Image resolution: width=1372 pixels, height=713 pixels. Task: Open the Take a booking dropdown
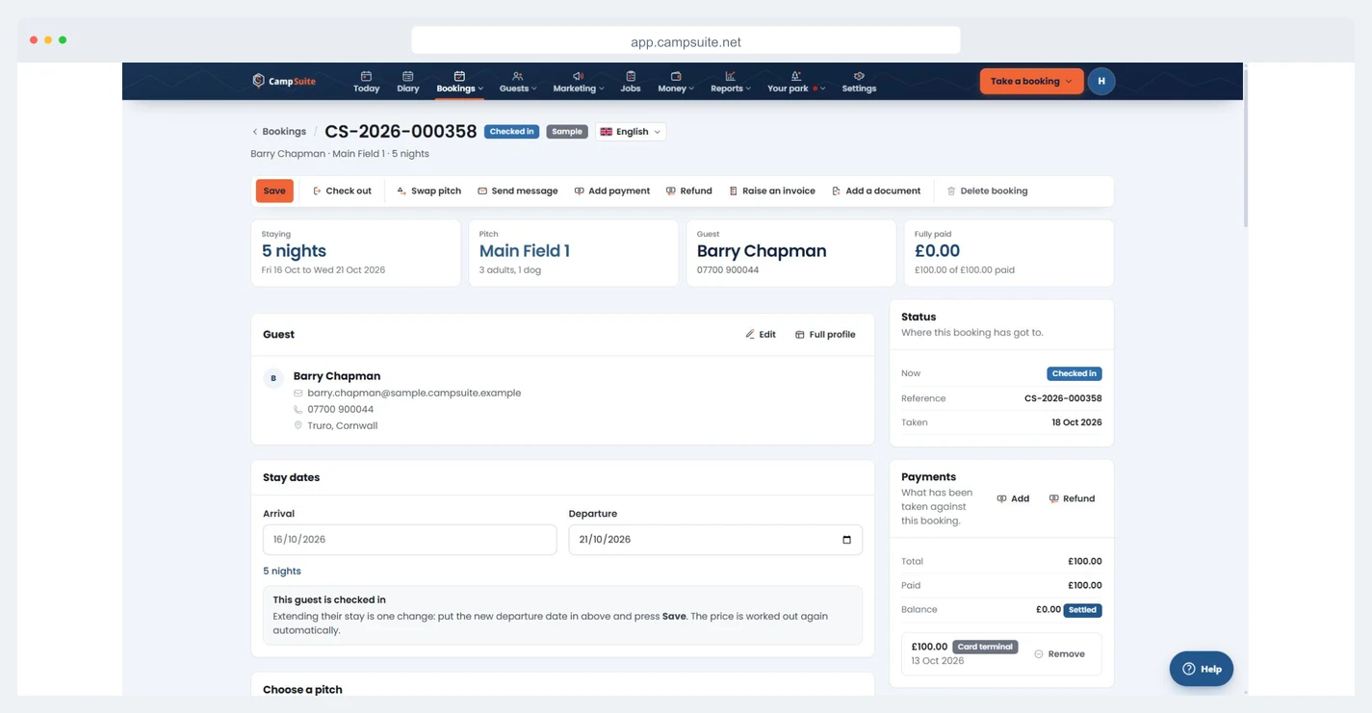pos(1031,82)
